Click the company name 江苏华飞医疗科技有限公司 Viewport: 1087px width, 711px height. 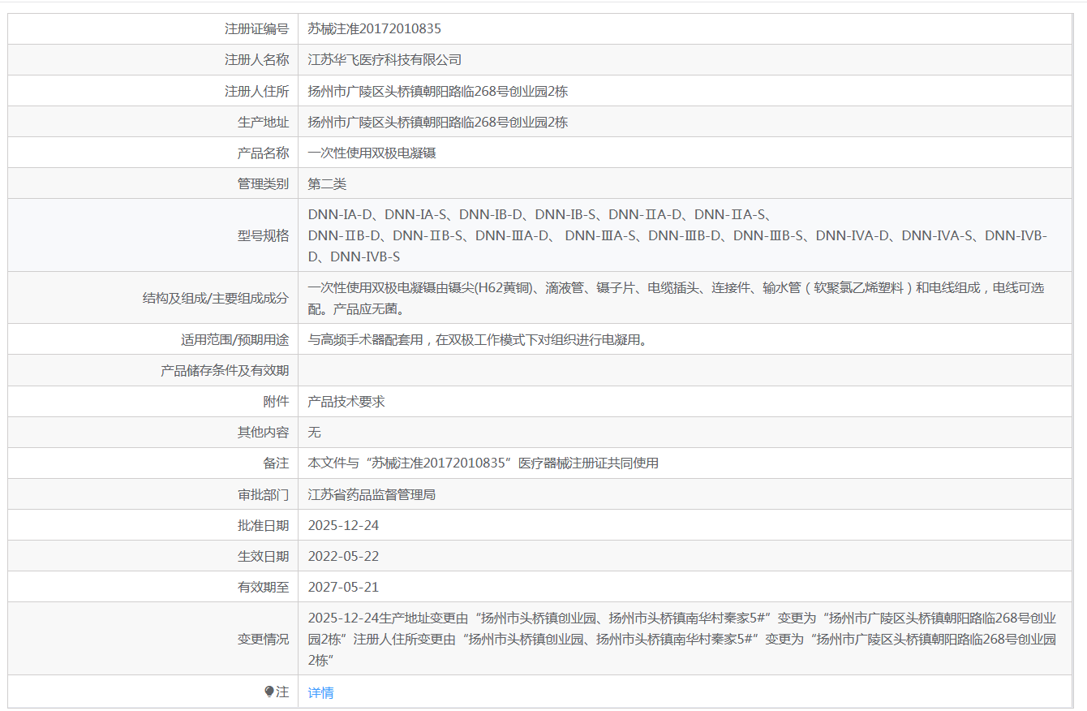[x=385, y=59]
